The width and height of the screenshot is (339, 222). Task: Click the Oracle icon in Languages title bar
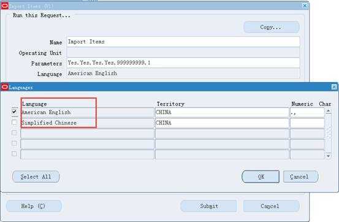(x=5, y=87)
